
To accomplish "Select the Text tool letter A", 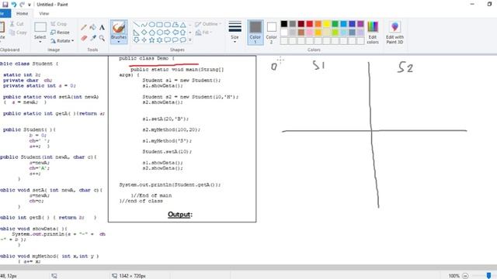I will 102,28.
